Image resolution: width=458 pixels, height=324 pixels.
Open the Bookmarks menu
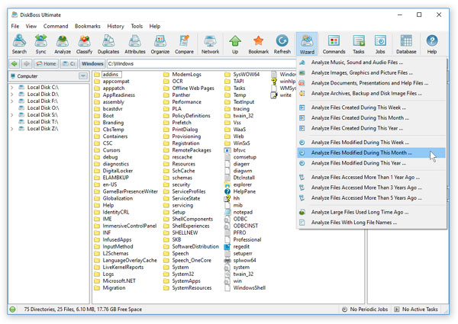(x=87, y=26)
